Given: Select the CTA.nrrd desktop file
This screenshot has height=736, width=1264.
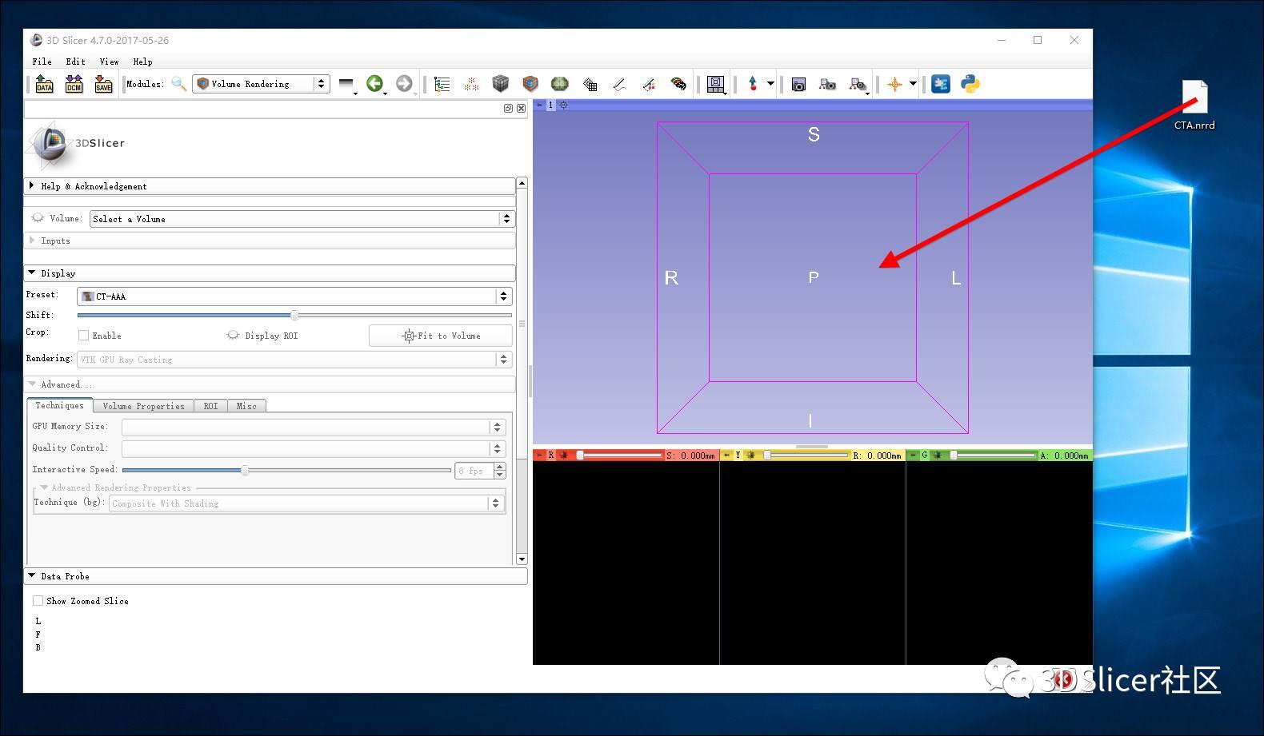Looking at the screenshot, I should [1194, 105].
